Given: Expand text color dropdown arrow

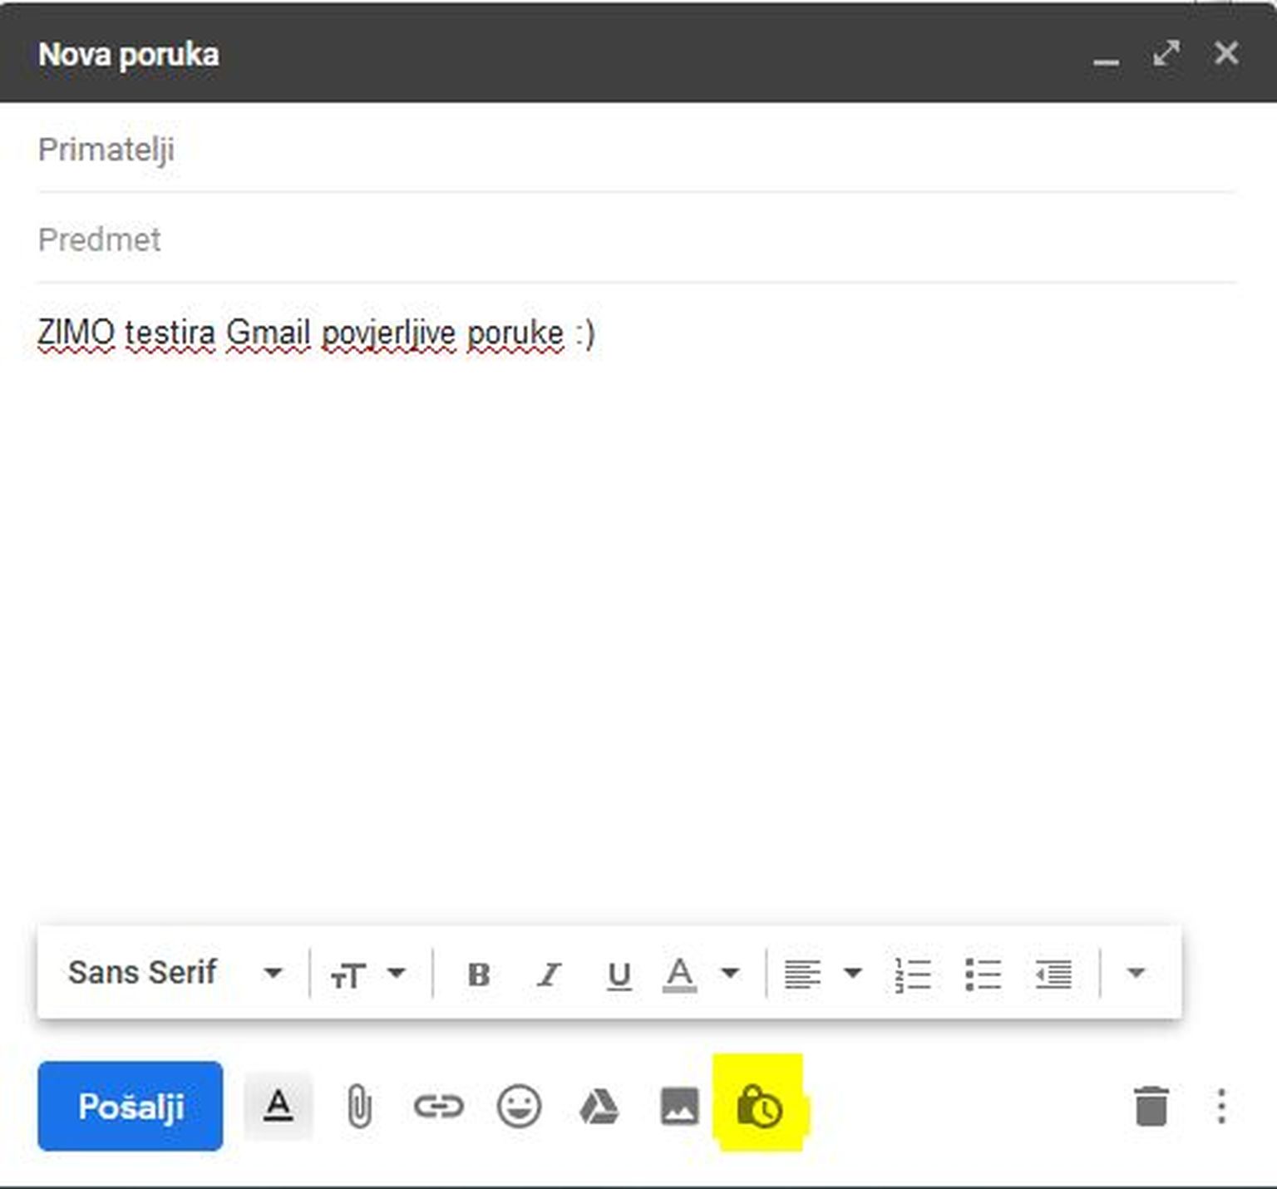Looking at the screenshot, I should [730, 972].
